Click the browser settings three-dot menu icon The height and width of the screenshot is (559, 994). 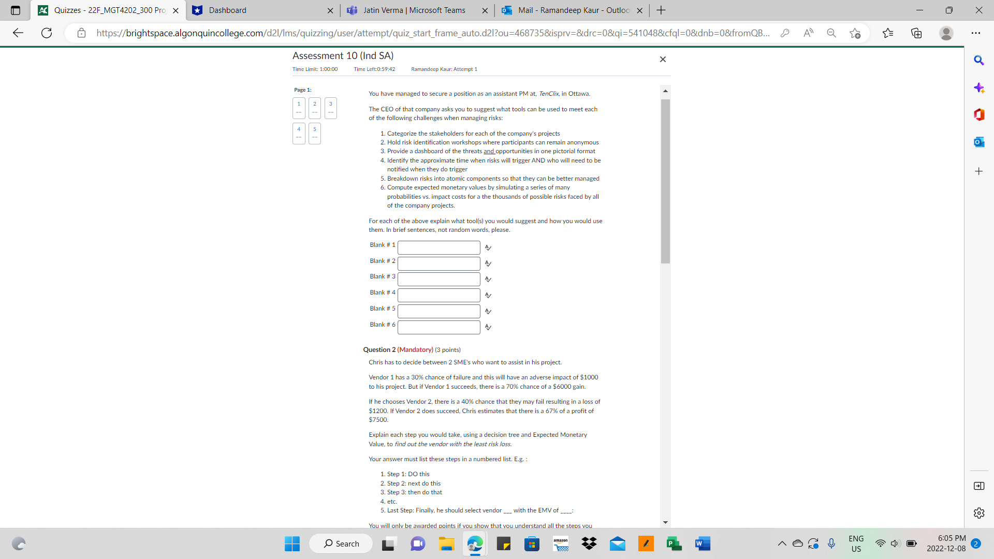click(x=976, y=33)
